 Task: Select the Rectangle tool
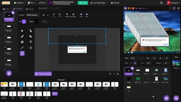click(x=22, y=53)
